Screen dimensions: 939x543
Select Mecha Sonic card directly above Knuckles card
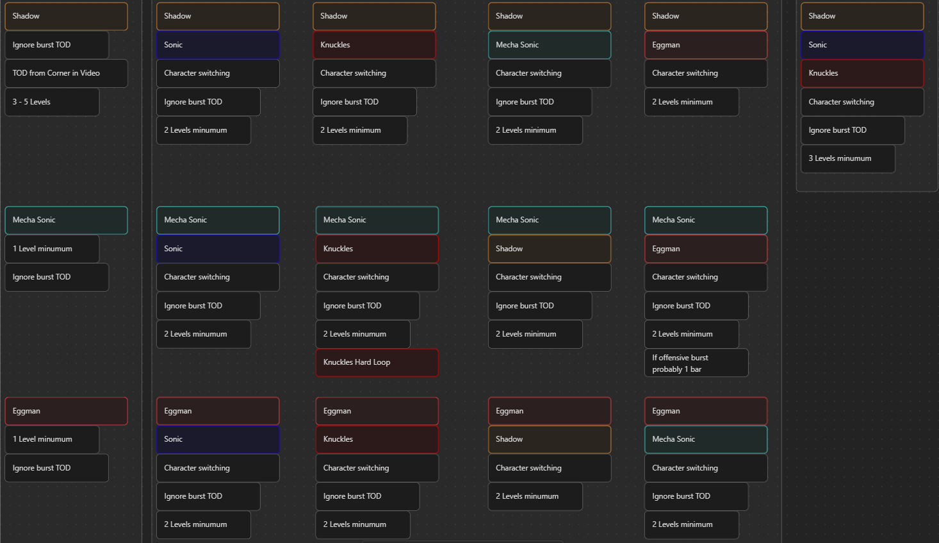click(377, 220)
